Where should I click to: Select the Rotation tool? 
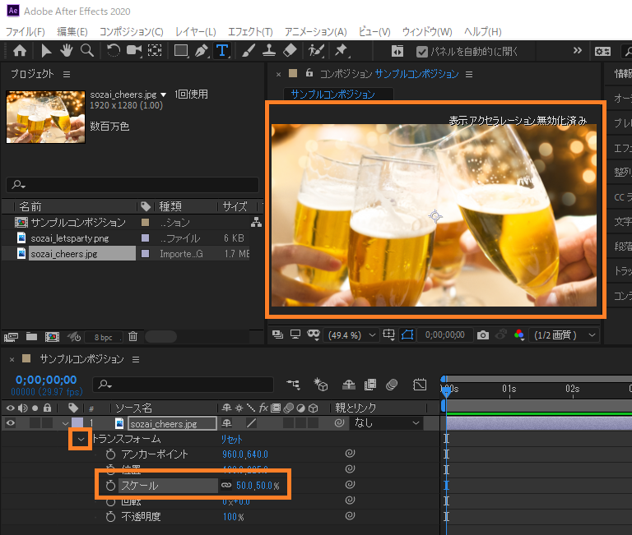click(114, 51)
